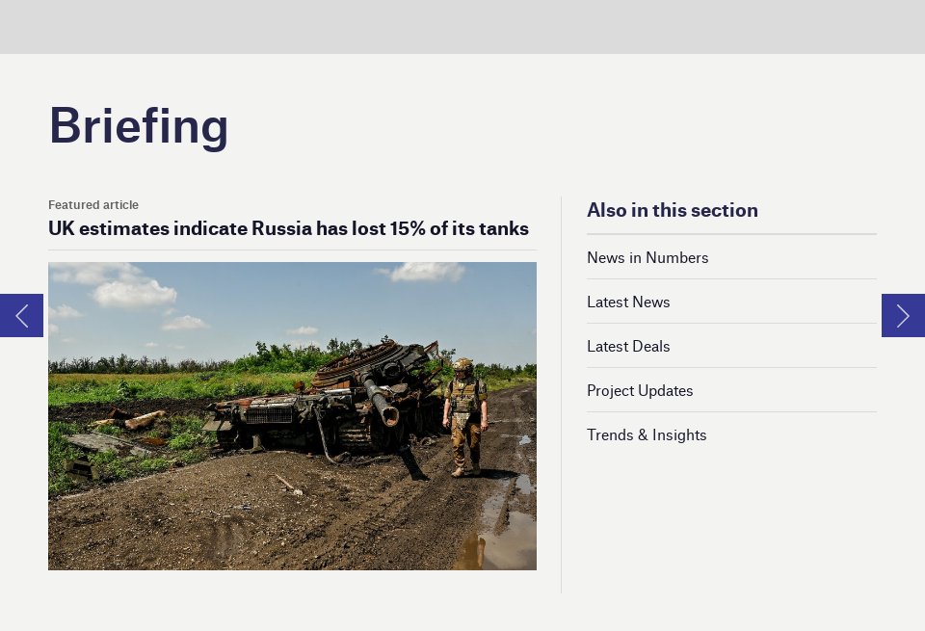Click the previous page left arrow
The height and width of the screenshot is (631, 925).
click(x=21, y=315)
